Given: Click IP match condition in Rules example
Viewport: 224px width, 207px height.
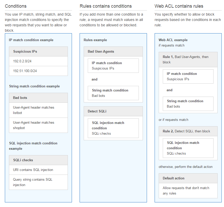Looking at the screenshot, I should point(113,66).
